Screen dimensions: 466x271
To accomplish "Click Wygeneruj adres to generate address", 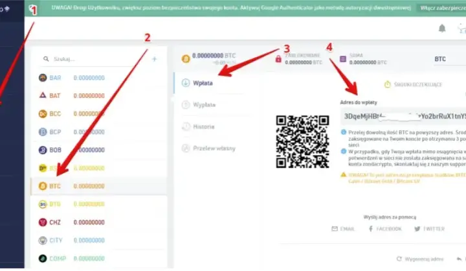I will 420,259.
